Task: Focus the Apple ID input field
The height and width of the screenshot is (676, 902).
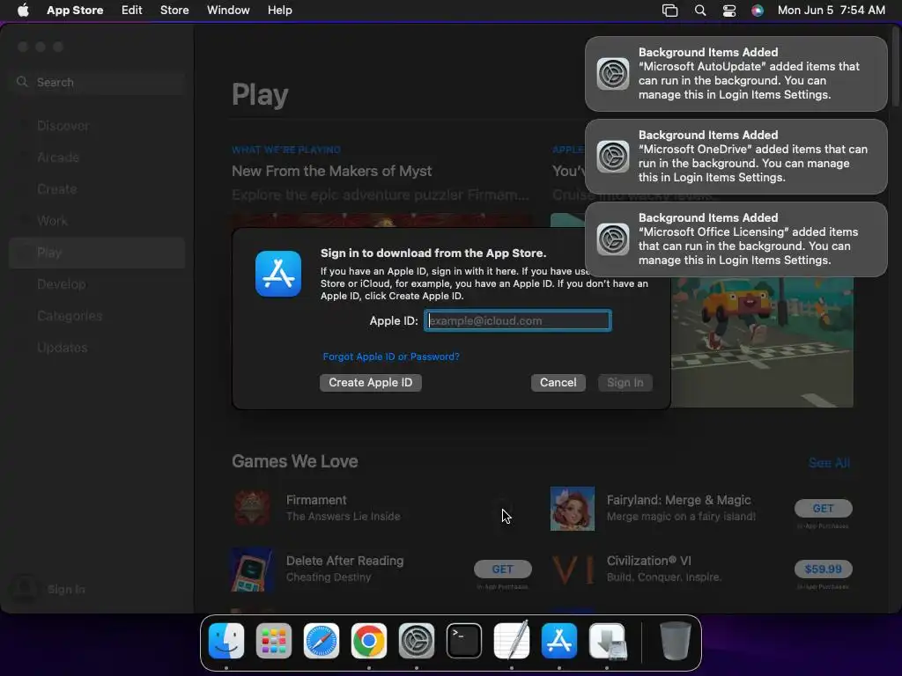Action: pos(518,320)
